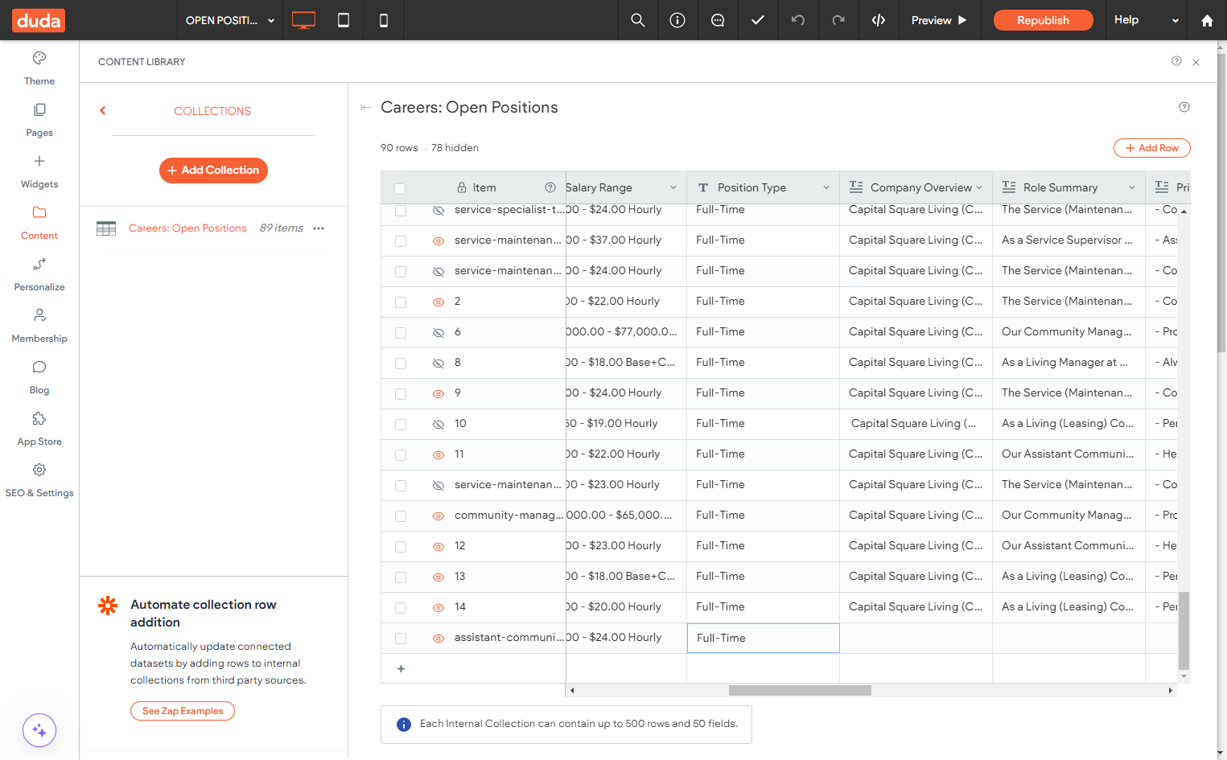Open the Help menu

point(1146,20)
